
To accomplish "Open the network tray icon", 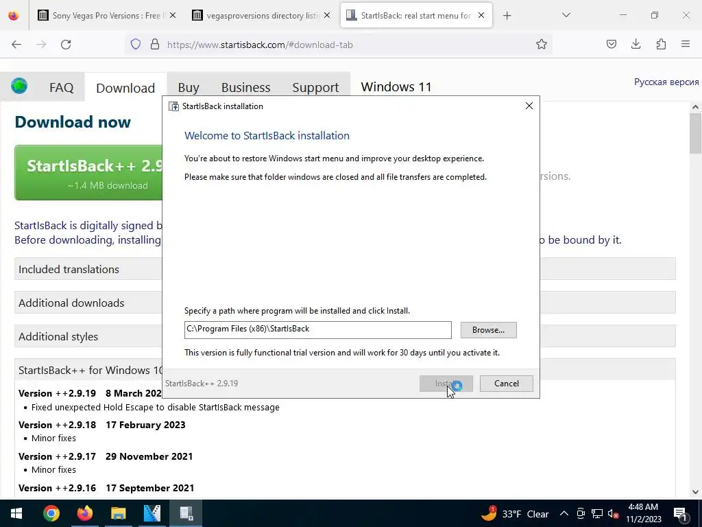I will click(x=597, y=513).
